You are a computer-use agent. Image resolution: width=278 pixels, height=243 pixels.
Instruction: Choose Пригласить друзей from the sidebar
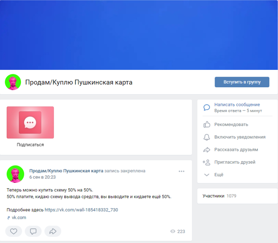(x=235, y=162)
